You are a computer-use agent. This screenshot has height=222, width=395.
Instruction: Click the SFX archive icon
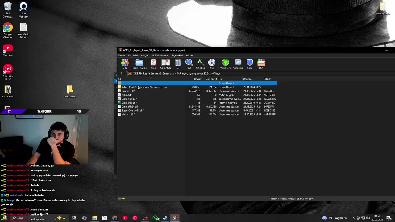(261, 64)
